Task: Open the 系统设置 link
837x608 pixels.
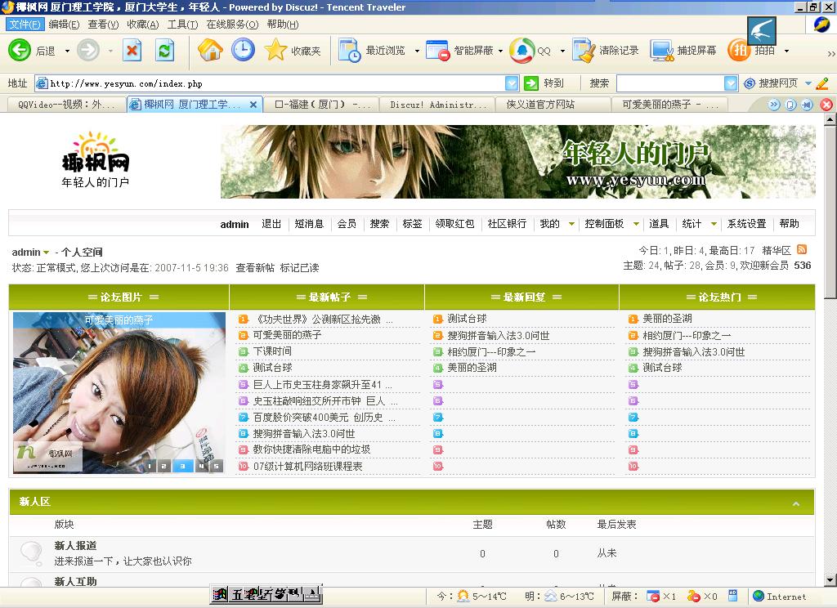Action: click(746, 224)
